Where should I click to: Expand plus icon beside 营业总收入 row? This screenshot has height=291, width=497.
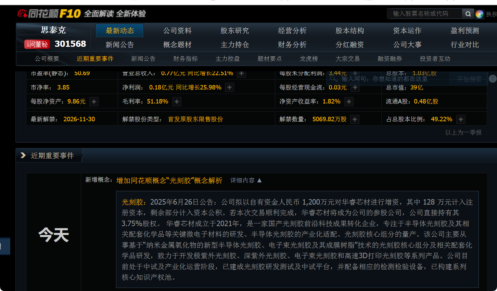[242, 74]
